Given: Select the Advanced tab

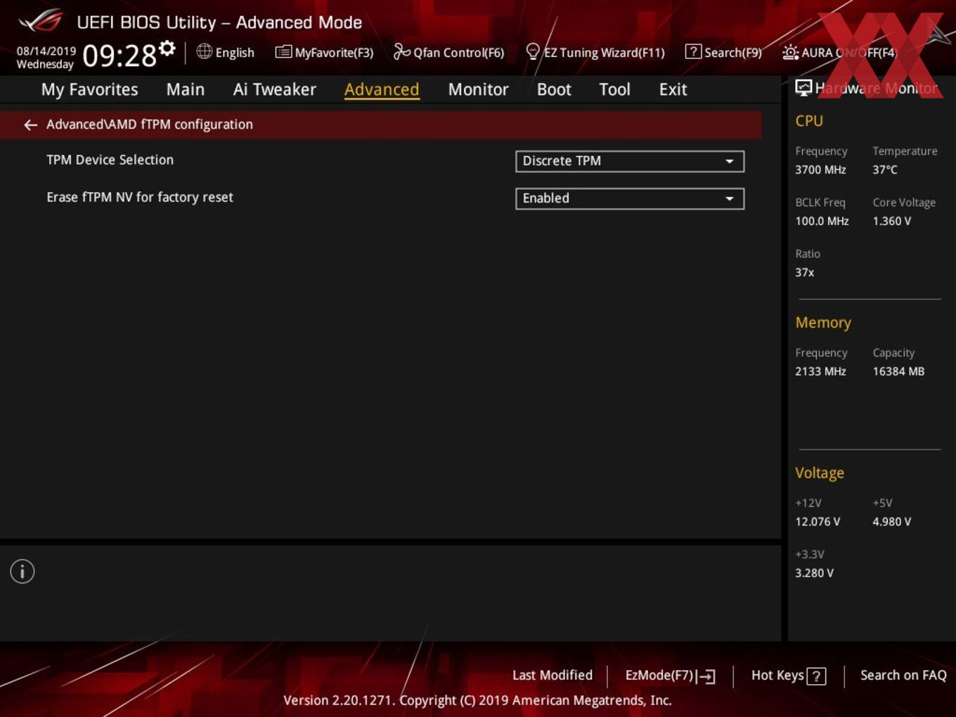Looking at the screenshot, I should click(382, 90).
